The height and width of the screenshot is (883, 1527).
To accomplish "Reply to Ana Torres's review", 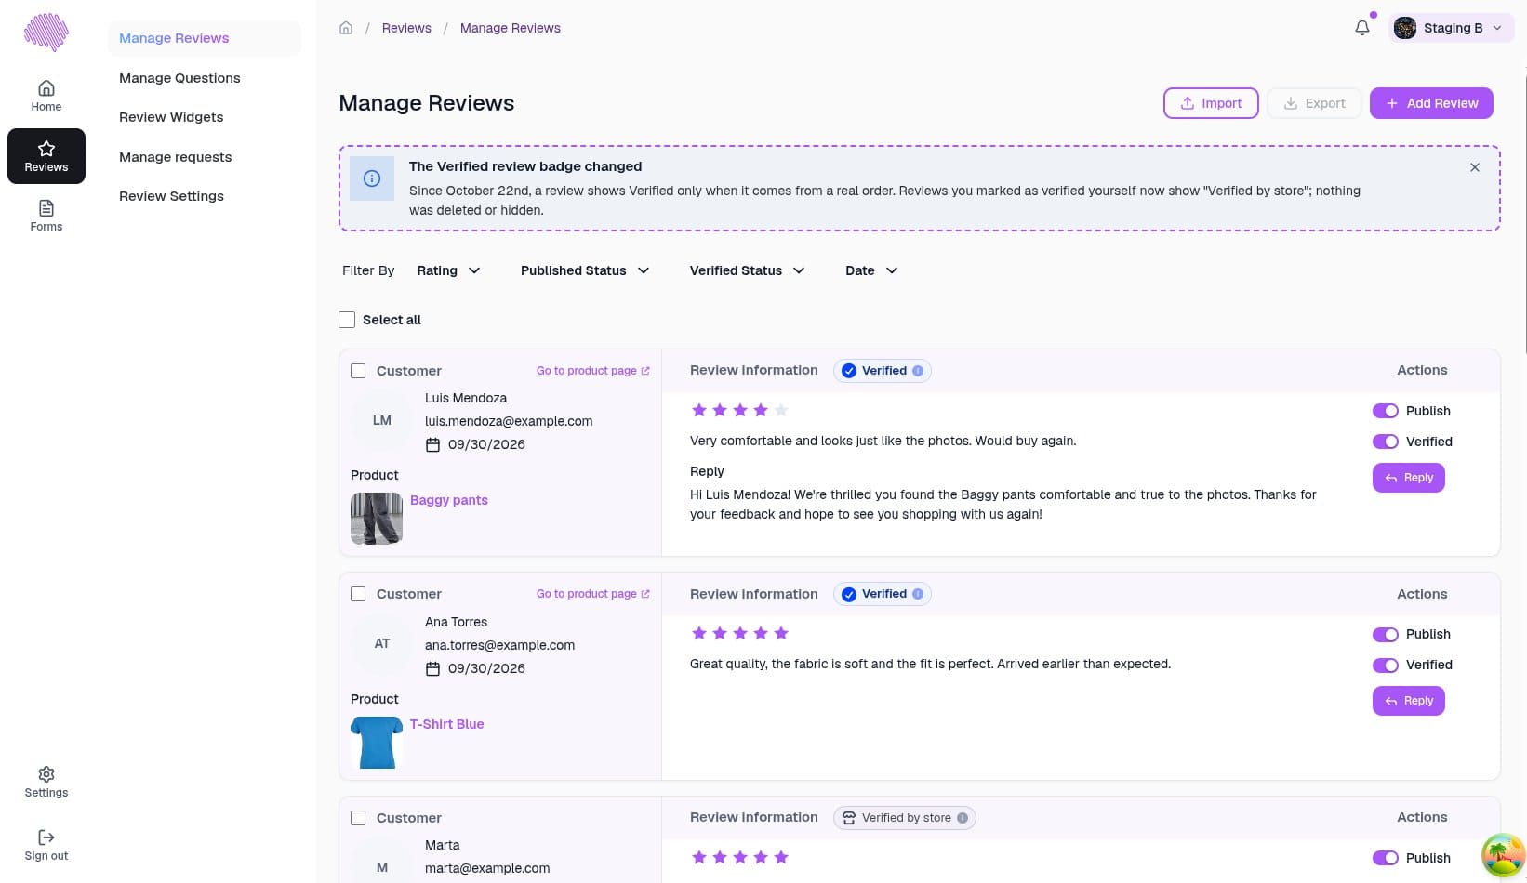I will point(1409,701).
